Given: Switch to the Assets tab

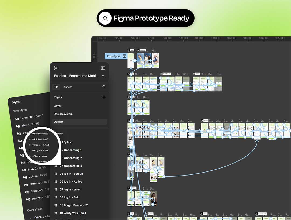Looking at the screenshot, I should coord(68,87).
